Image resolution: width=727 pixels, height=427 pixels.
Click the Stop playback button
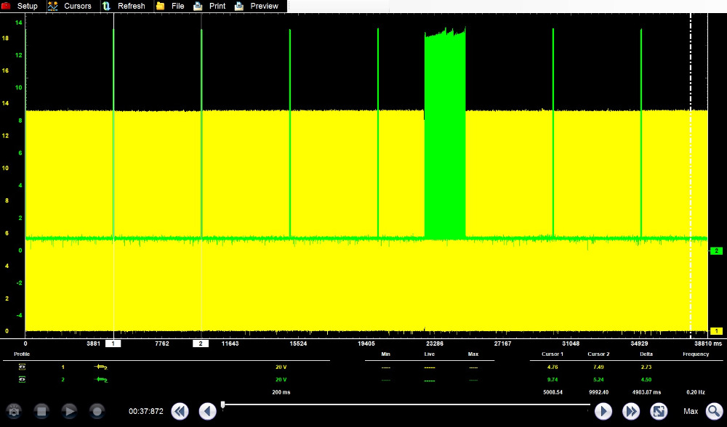click(x=41, y=411)
